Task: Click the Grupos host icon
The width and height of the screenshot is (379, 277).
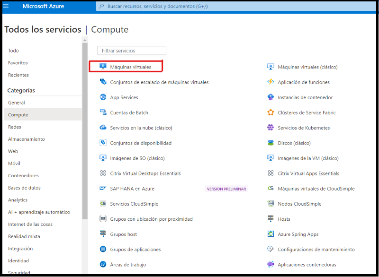Action: [x=103, y=234]
